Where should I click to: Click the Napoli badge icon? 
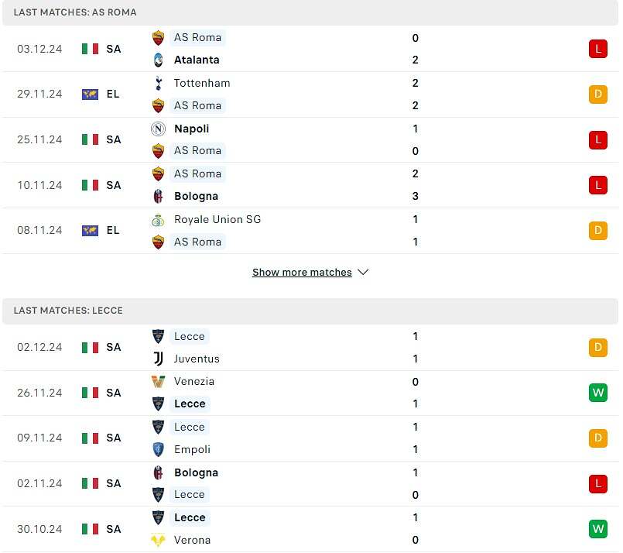[x=158, y=129]
